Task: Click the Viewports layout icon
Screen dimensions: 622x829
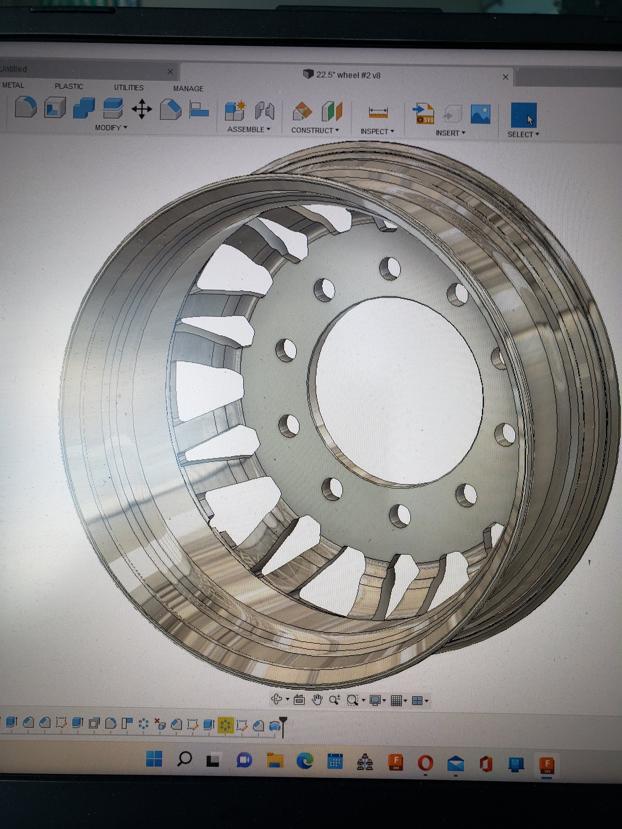Action: [x=417, y=701]
